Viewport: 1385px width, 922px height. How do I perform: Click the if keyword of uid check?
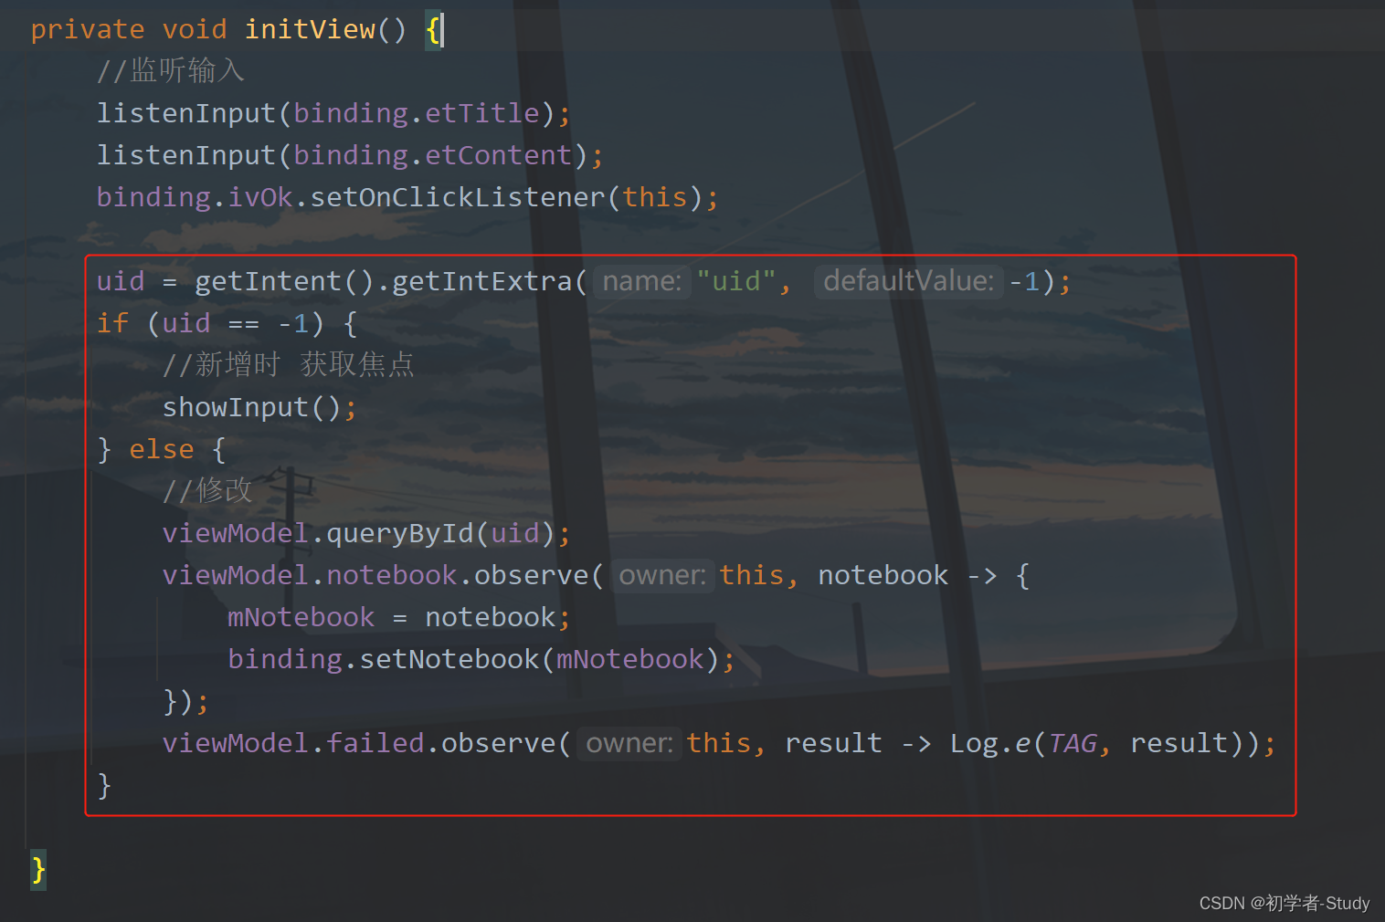112,323
